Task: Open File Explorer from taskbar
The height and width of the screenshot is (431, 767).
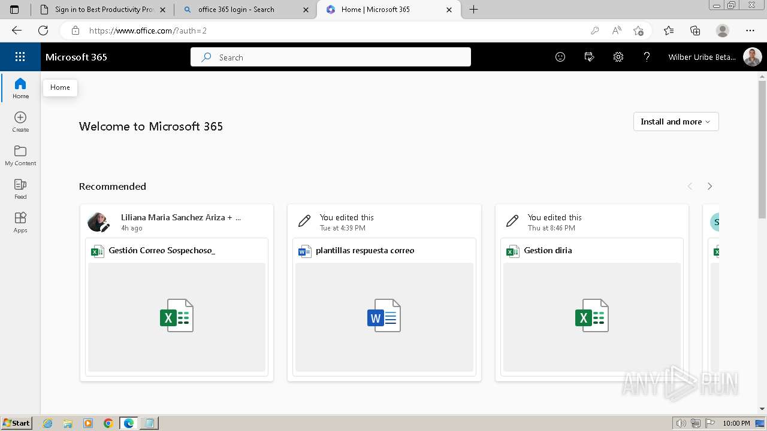Action: tap(68, 423)
